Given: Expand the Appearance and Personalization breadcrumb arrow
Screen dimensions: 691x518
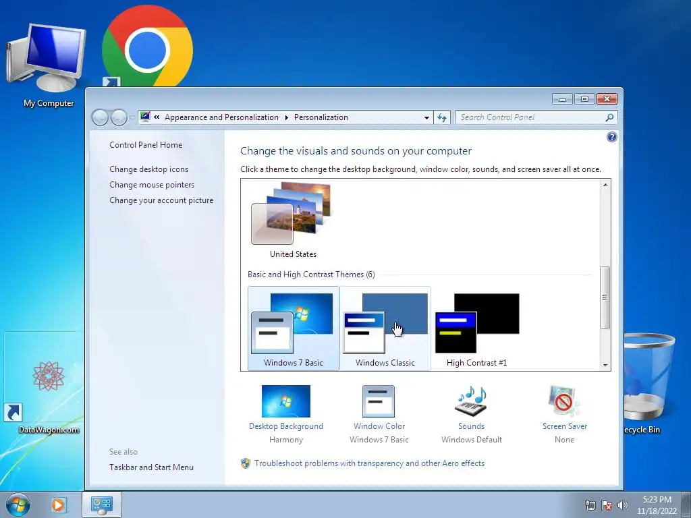Looking at the screenshot, I should click(x=286, y=117).
